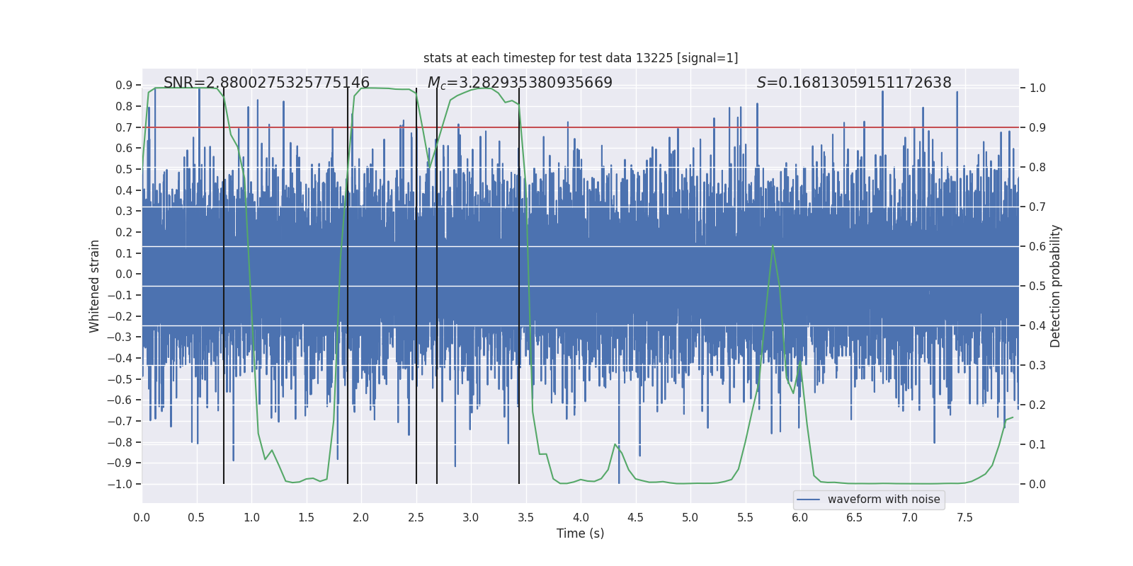This screenshot has width=1133, height=566.
Task: Select the SNR=2.8800275325775146 annotation
Action: [266, 83]
